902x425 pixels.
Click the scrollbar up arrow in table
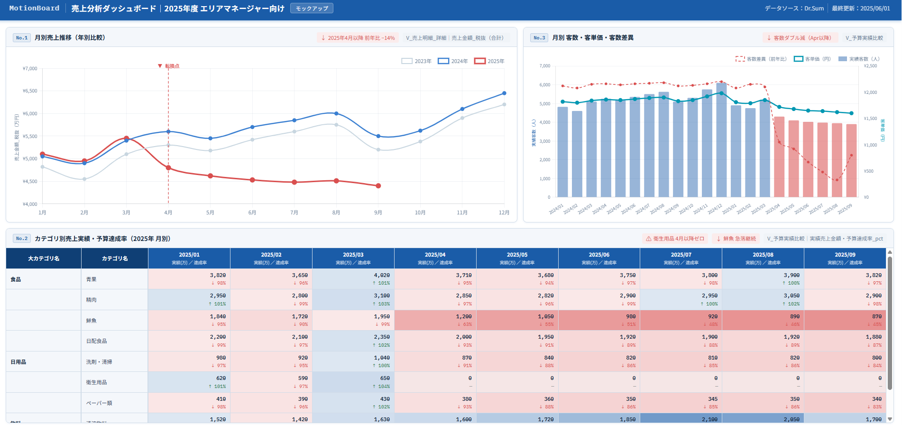coord(890,252)
